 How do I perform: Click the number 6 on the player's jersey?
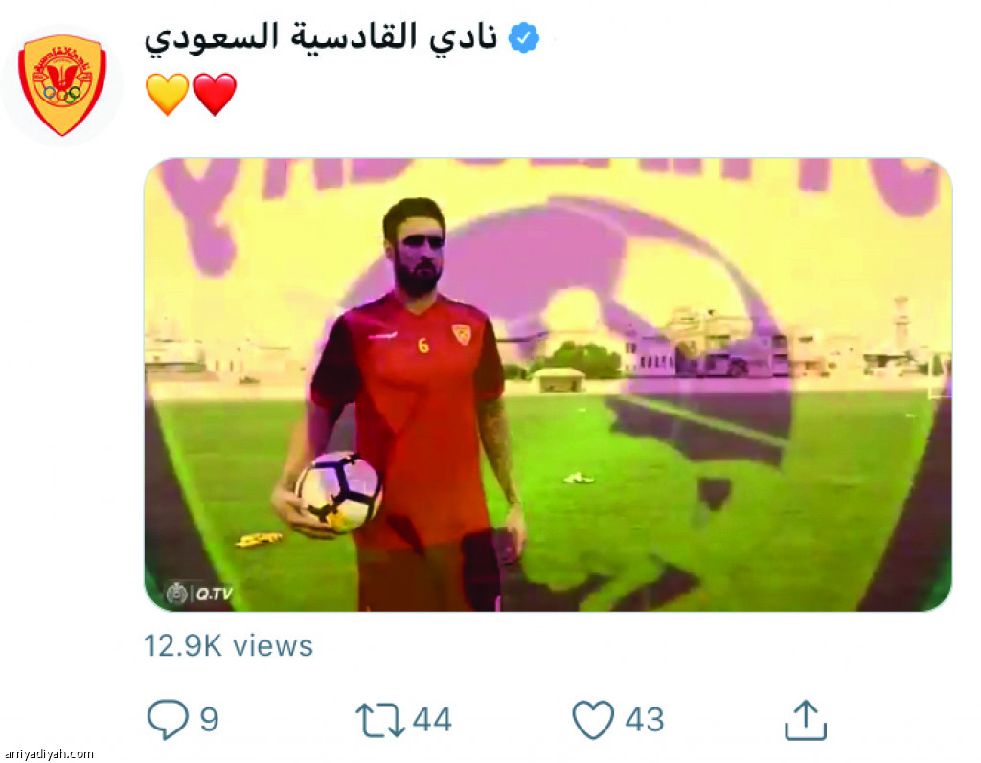423,345
